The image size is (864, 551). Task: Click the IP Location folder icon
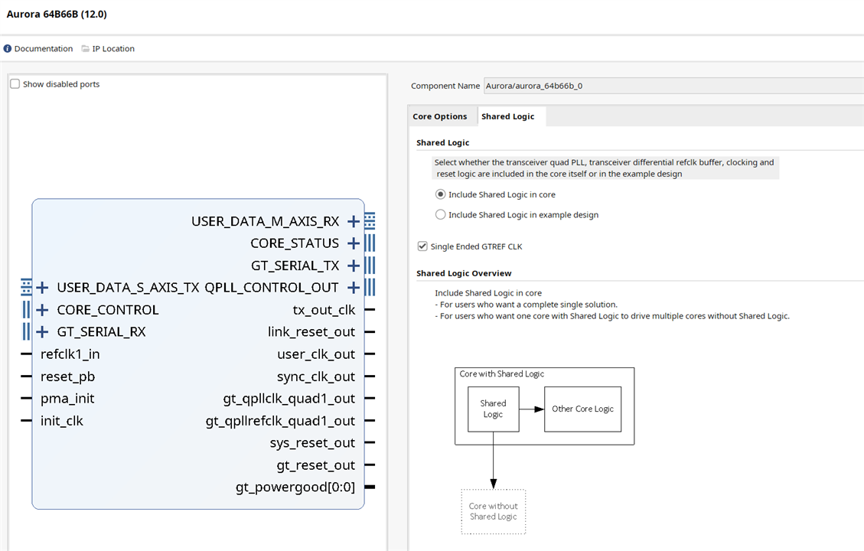(x=86, y=48)
